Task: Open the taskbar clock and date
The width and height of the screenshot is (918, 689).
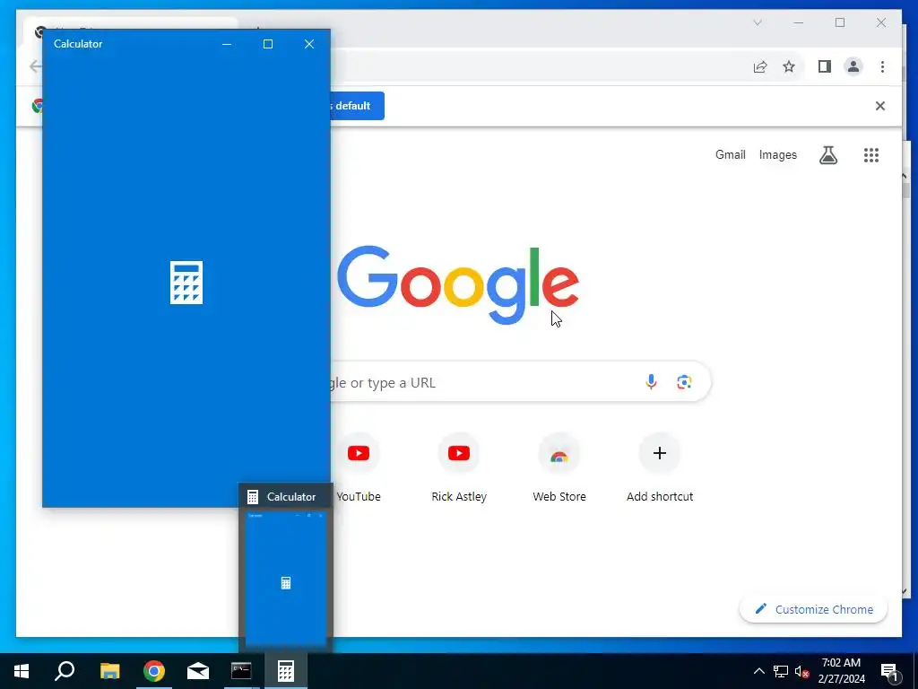Action: tap(841, 671)
